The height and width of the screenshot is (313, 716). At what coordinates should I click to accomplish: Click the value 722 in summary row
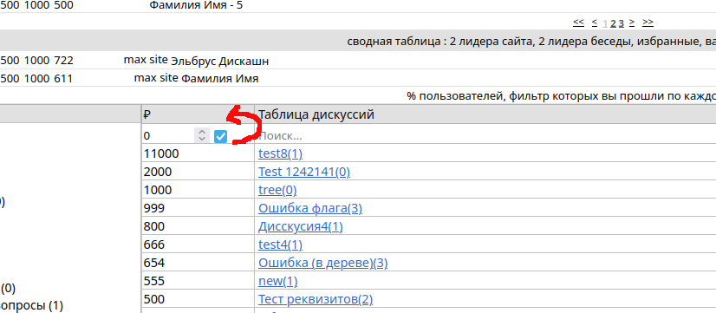63,61
